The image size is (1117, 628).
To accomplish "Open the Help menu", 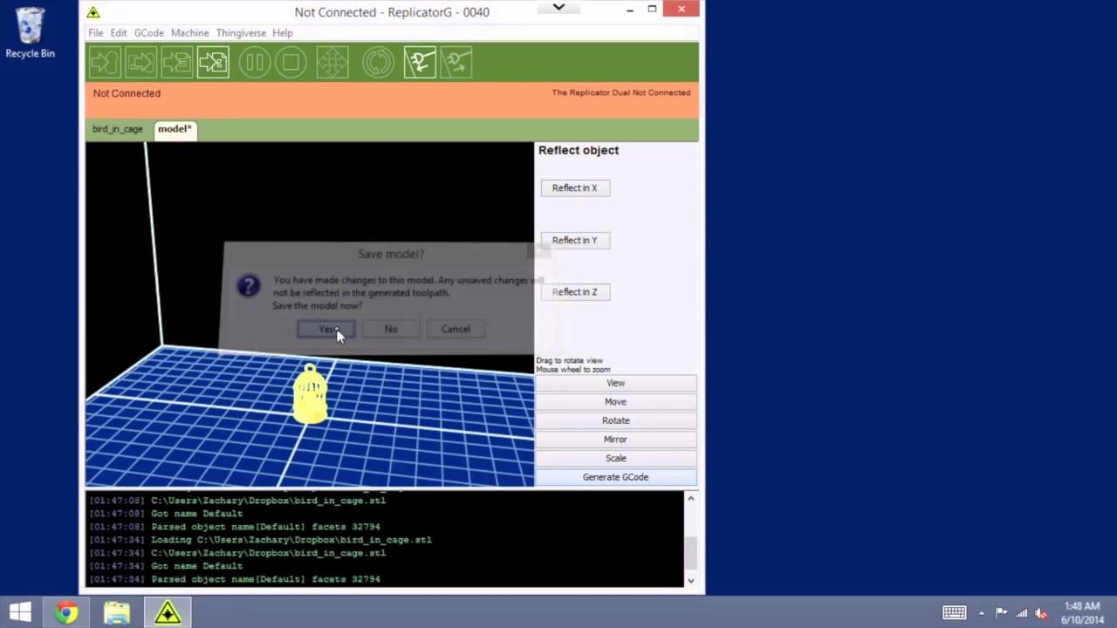I will (x=282, y=33).
